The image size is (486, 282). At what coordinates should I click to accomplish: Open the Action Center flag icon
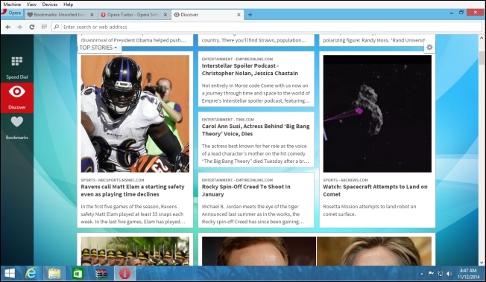pyautogui.click(x=431, y=274)
